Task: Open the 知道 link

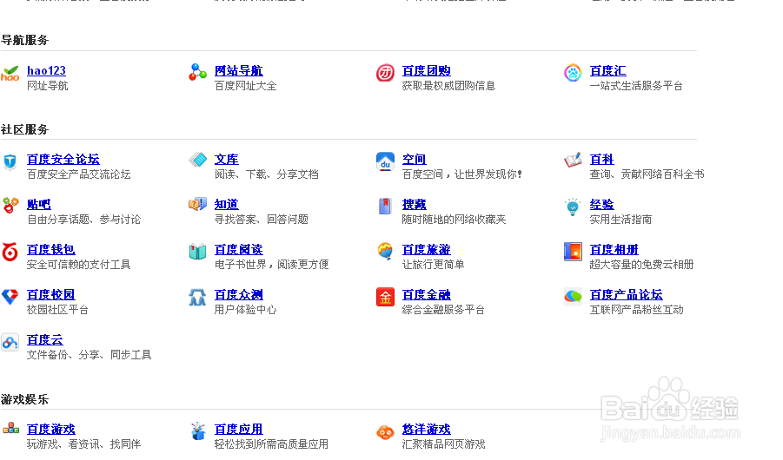Action: click(226, 205)
